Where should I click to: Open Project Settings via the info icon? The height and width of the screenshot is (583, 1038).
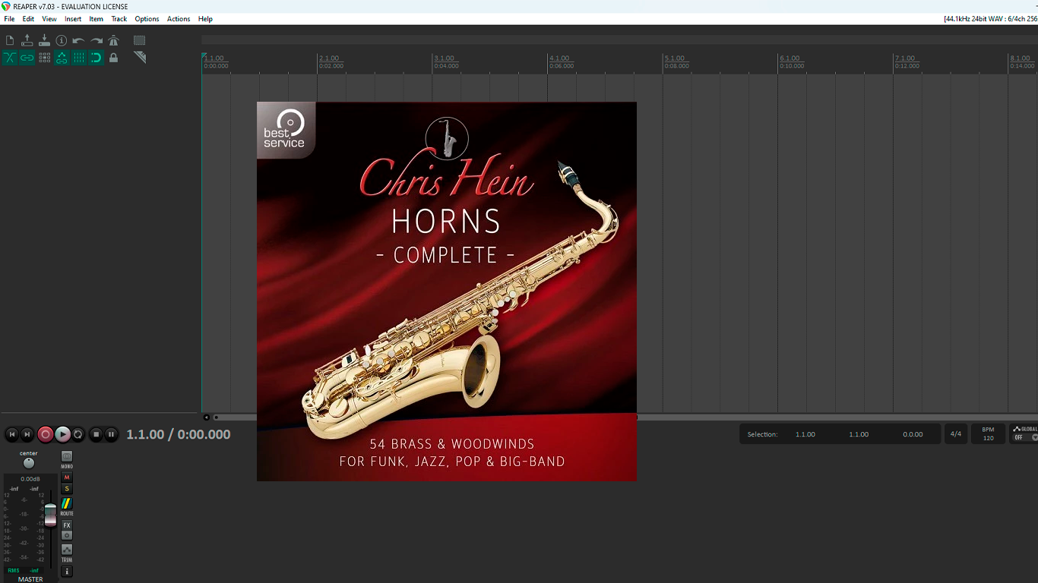point(62,40)
